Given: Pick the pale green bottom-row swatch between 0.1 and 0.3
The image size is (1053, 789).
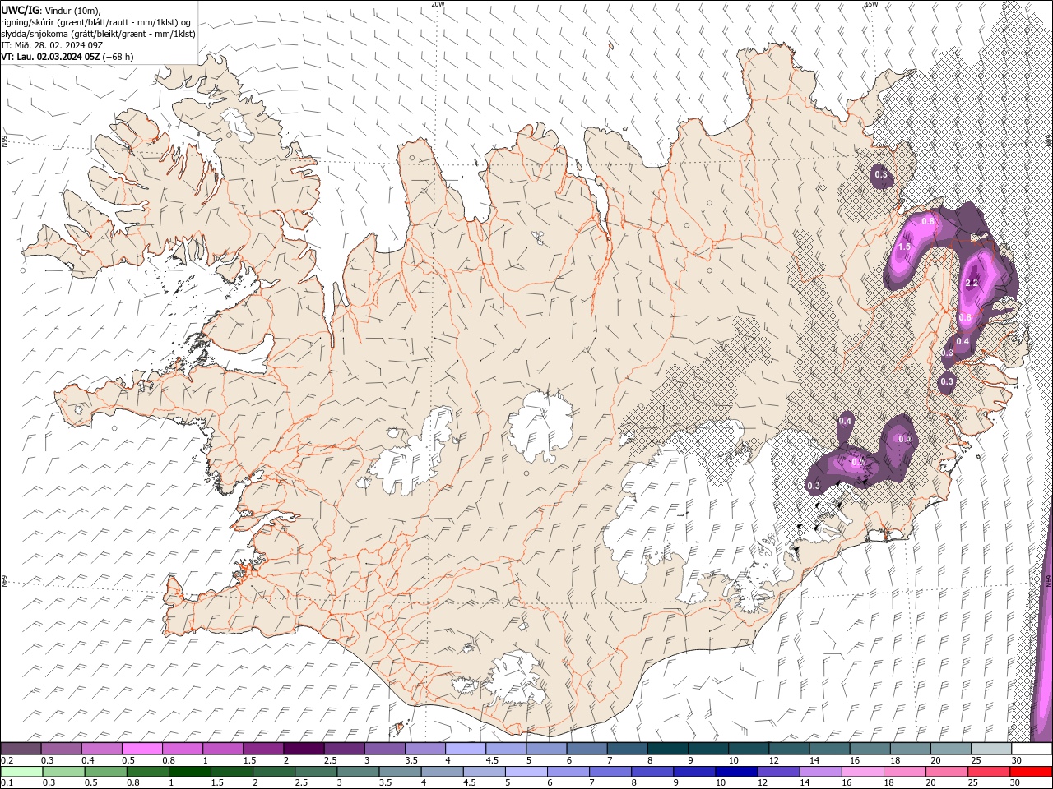Looking at the screenshot, I should point(21,771).
